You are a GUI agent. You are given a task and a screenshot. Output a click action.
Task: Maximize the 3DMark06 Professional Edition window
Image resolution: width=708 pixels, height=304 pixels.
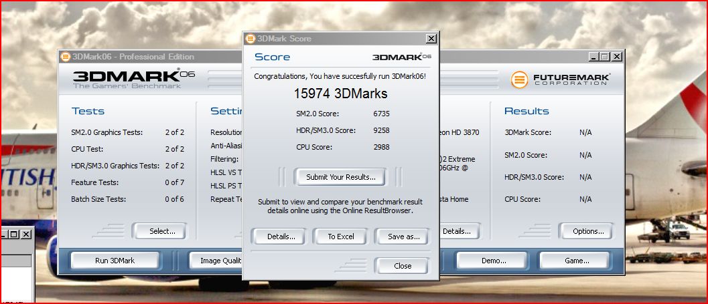(605, 57)
